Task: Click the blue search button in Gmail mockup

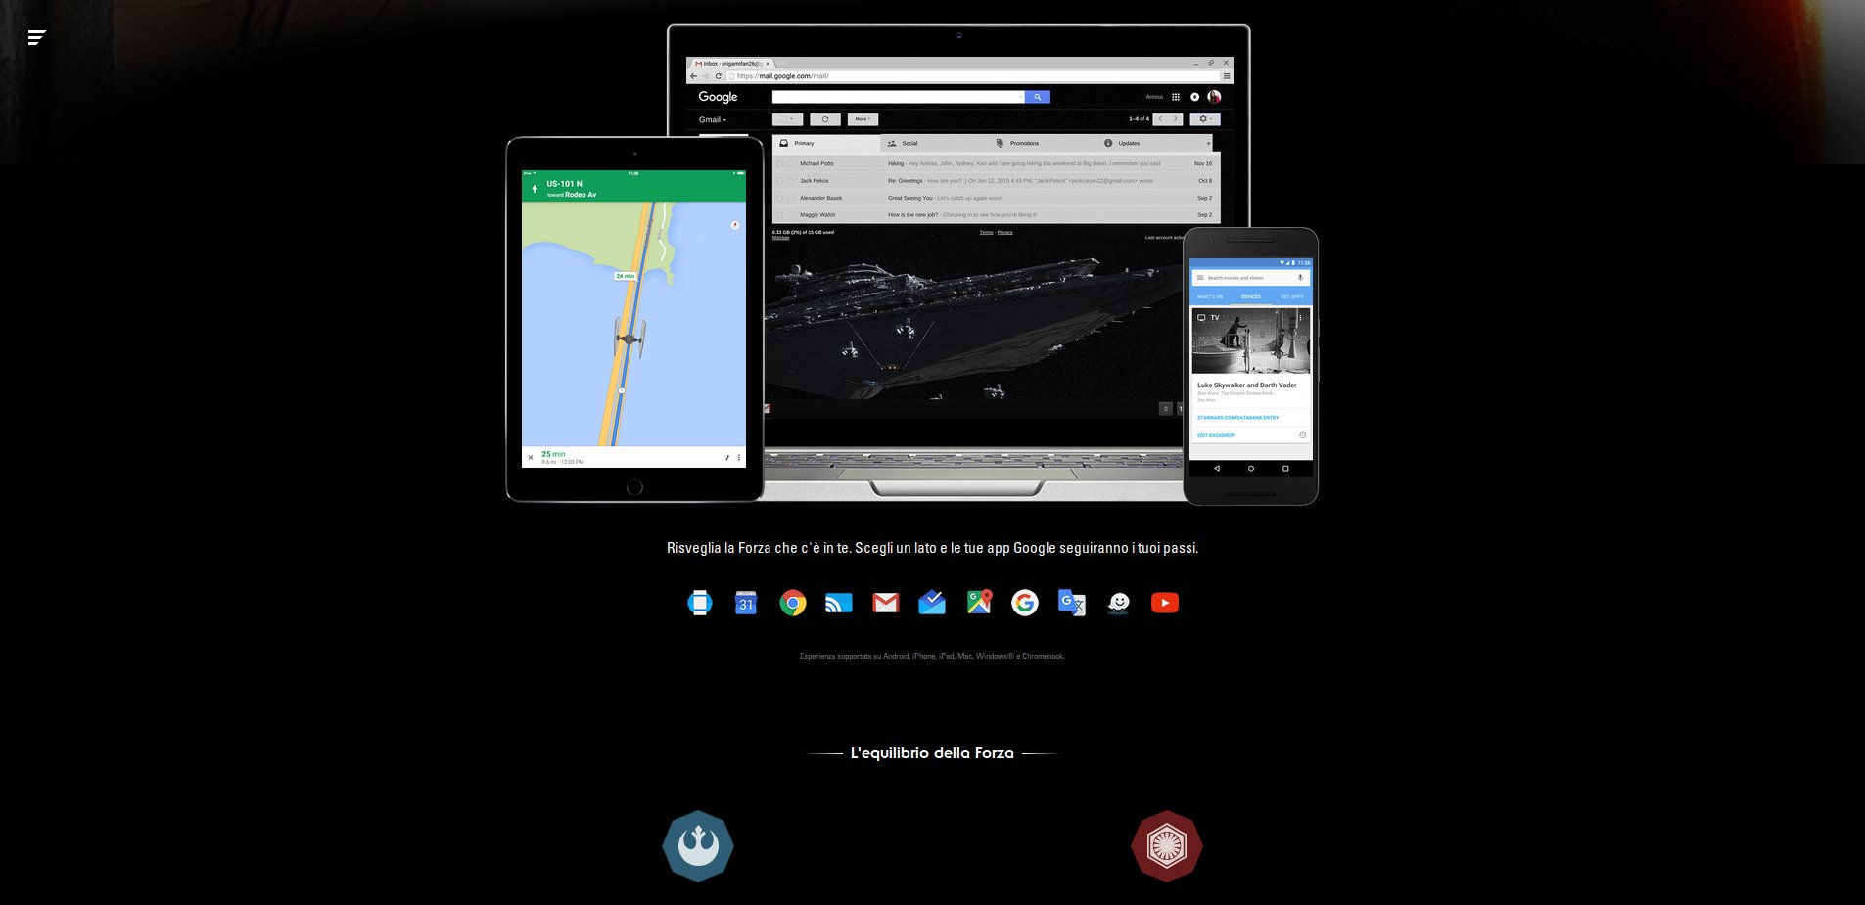Action: pos(1038,97)
